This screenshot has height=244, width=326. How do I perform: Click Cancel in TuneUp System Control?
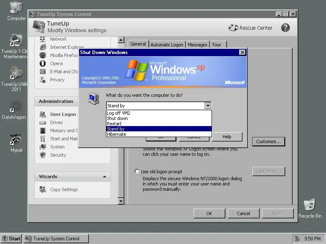coord(243,213)
